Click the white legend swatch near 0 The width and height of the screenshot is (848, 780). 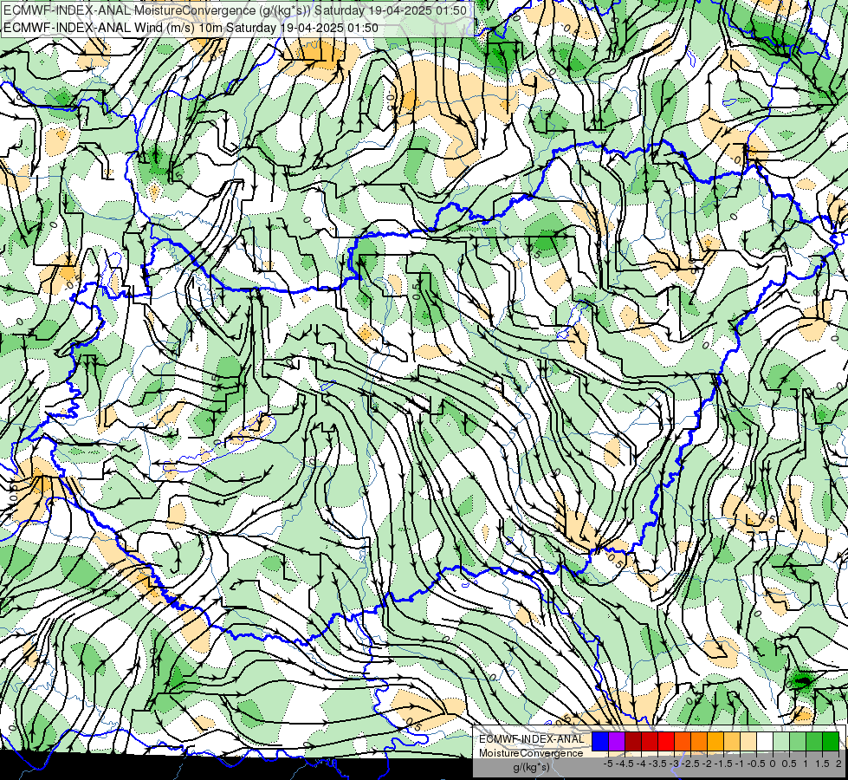point(765,742)
